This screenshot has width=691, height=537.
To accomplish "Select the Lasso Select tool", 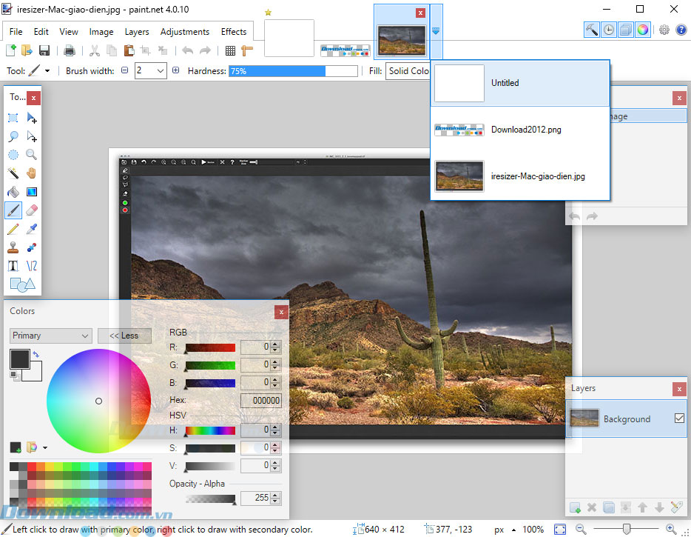I will coord(13,136).
